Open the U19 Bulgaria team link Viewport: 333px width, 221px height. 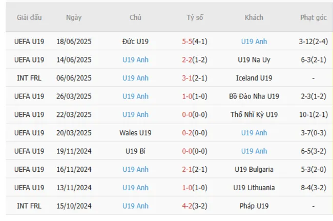(254, 169)
